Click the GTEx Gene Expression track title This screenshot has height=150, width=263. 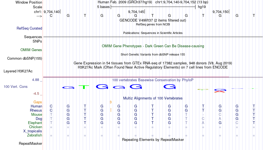pos(153,63)
